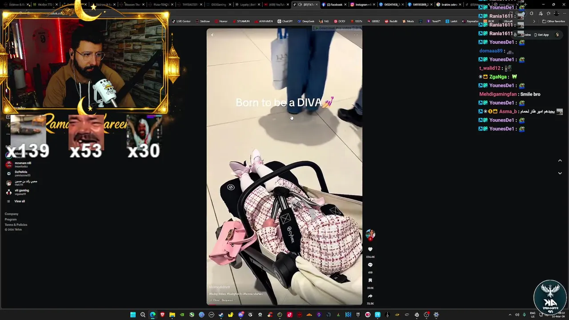
Task: Click the Diva - Beyoncé sound link
Action: click(221, 300)
